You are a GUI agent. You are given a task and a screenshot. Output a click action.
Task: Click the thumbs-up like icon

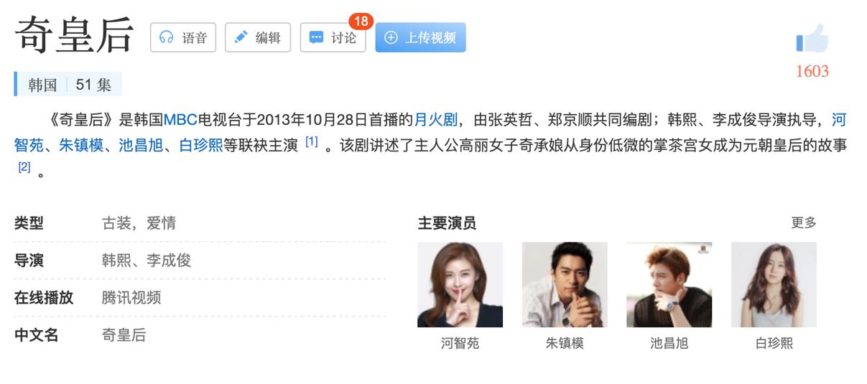coord(812,38)
